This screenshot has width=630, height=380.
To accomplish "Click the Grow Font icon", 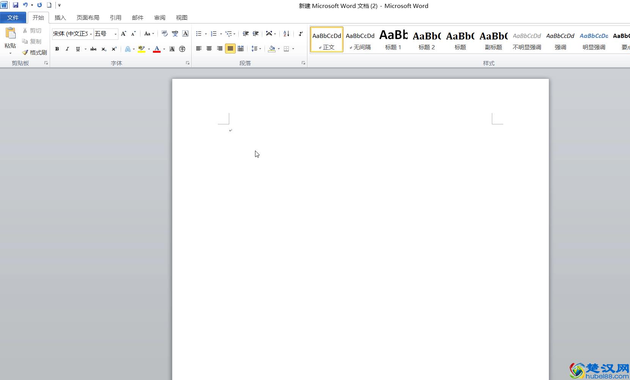I will point(123,34).
